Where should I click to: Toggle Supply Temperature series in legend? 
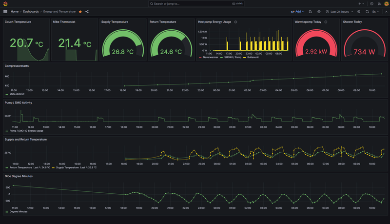(x=67, y=167)
